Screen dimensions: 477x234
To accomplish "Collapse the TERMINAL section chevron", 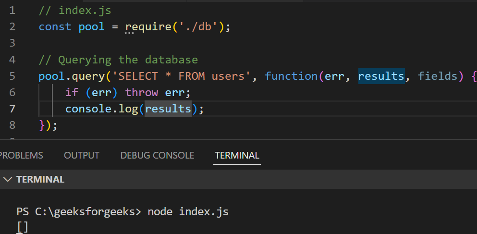I will coord(7,179).
